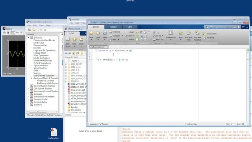This screenshot has width=252, height=142.
Task: Click the Insert section icon beside Insert label
Action: pyautogui.click(x=137, y=32)
